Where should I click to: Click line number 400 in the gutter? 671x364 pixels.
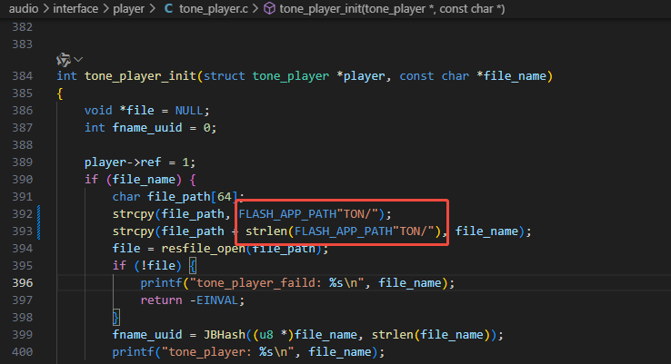tap(22, 352)
